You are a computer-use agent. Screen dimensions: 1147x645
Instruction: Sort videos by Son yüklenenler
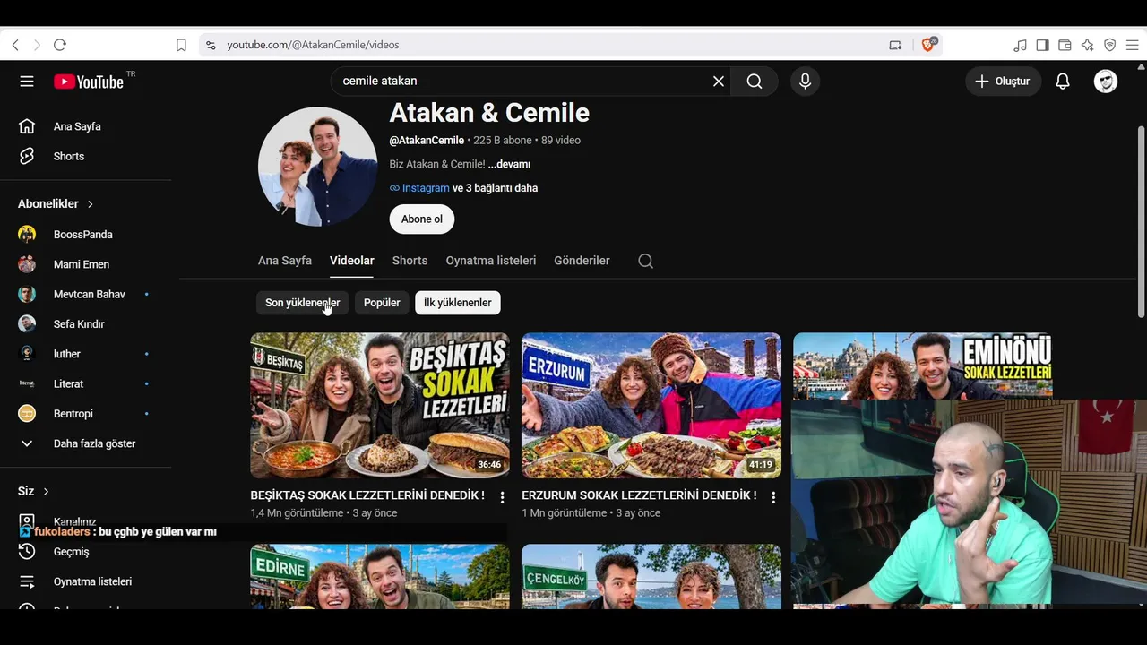(303, 303)
